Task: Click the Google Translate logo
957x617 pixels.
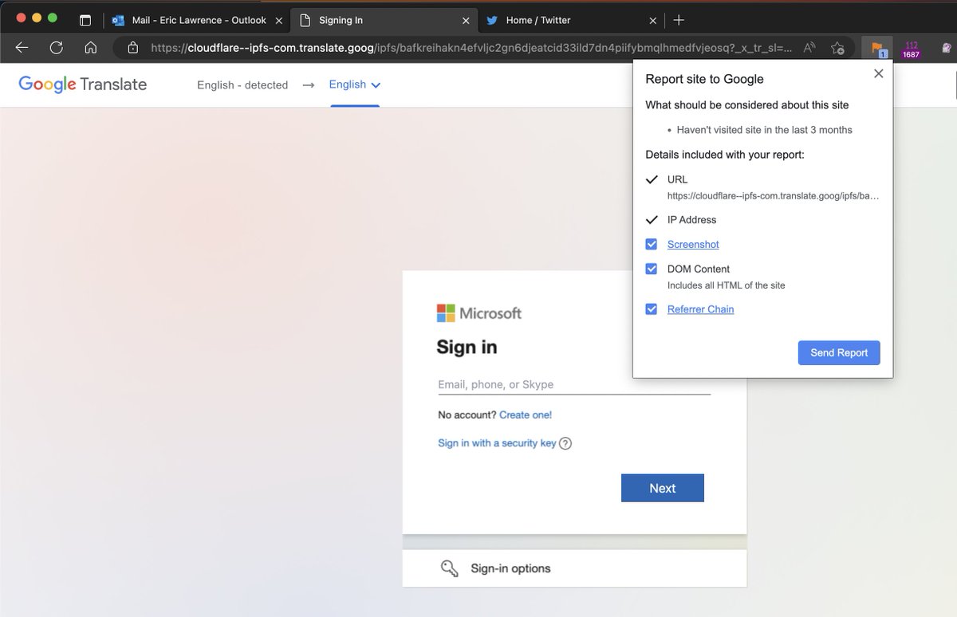Action: tap(82, 84)
